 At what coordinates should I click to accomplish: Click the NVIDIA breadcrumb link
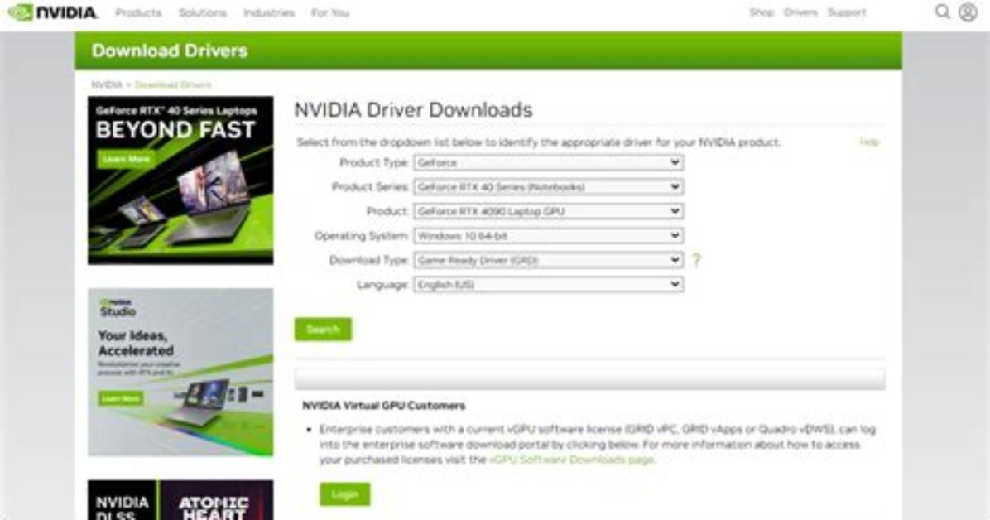pos(107,84)
